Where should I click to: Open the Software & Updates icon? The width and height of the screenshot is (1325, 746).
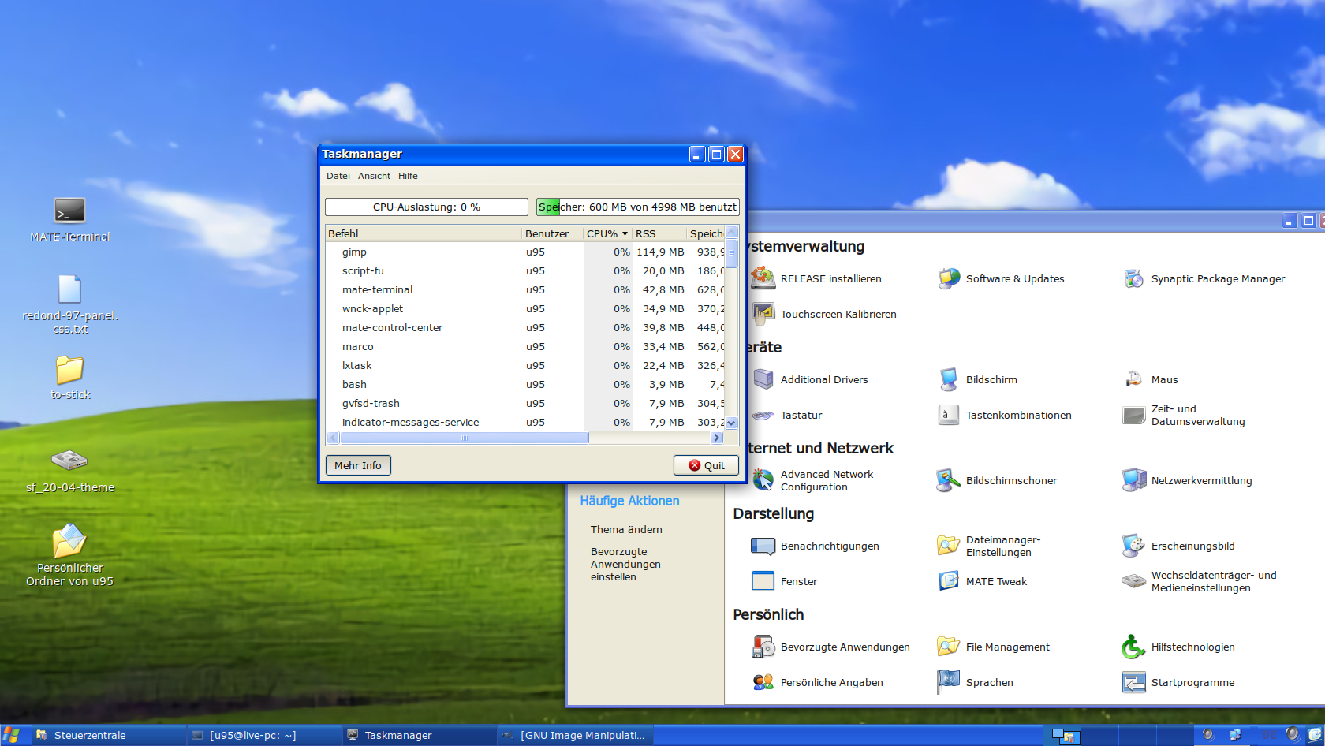[949, 278]
